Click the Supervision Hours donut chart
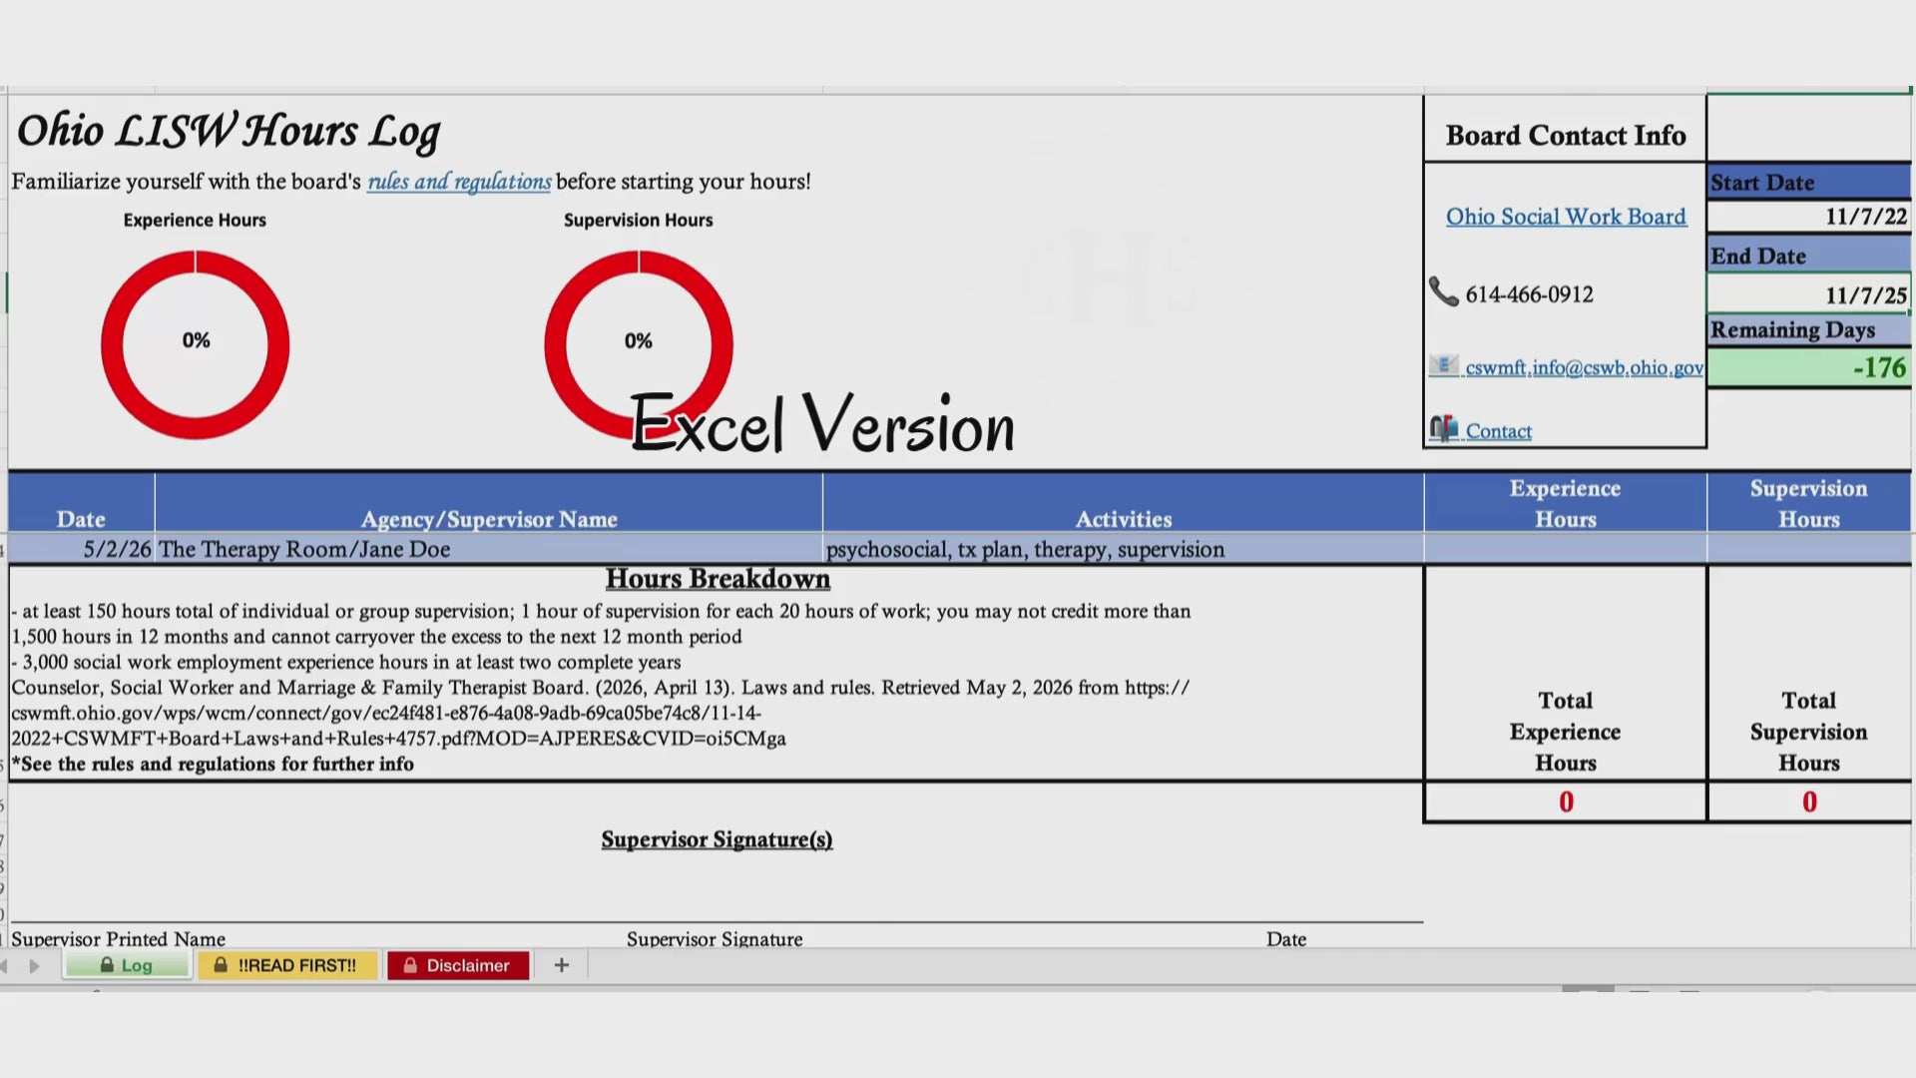This screenshot has height=1078, width=1916. (x=639, y=344)
